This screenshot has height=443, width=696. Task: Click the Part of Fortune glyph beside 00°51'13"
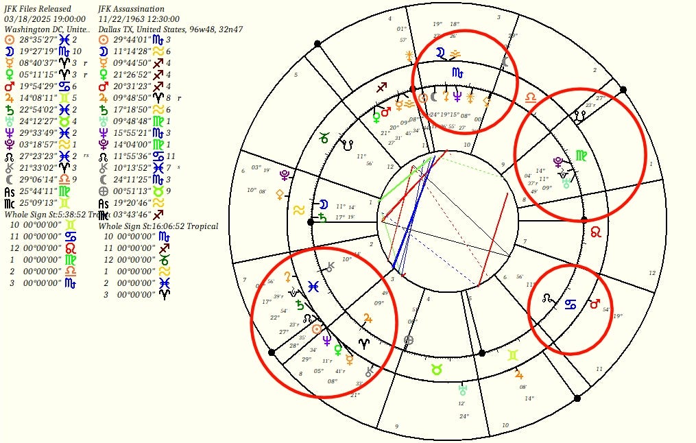click(104, 191)
